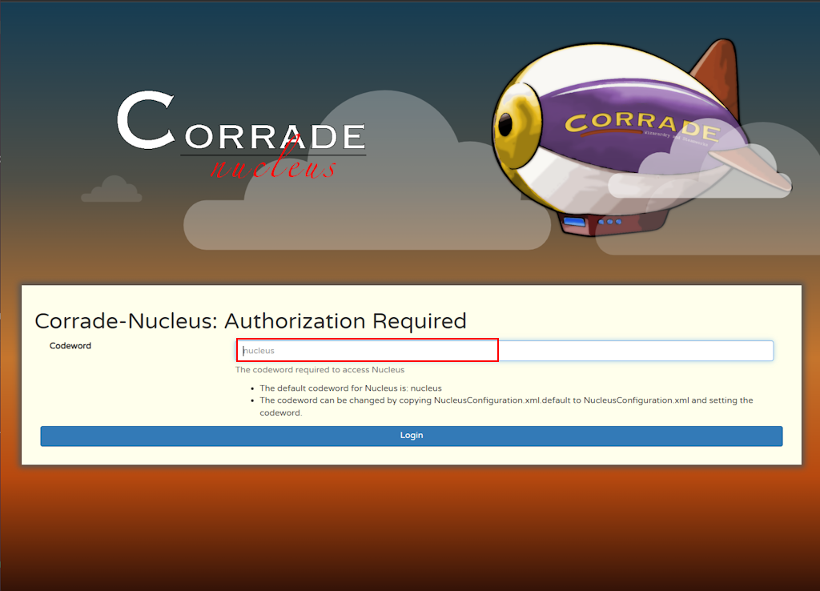820x591 pixels.
Task: Click the white ORRADE text in logo
Action: pyautogui.click(x=275, y=137)
